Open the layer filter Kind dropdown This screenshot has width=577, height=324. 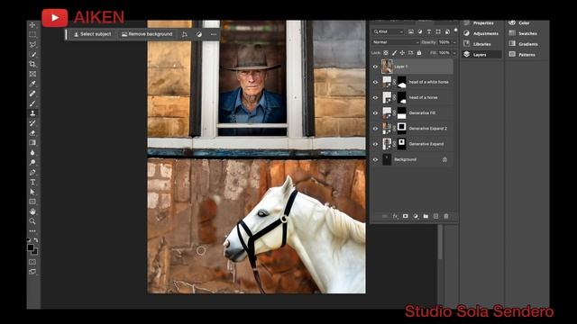point(389,31)
